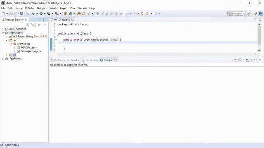Switch to the Declaration tab

point(90,60)
